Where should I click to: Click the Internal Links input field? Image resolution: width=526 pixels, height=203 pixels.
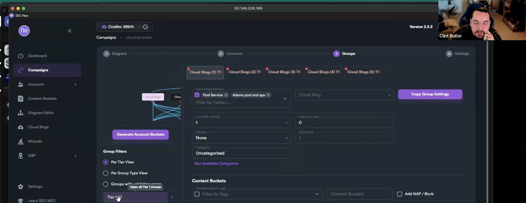(x=344, y=123)
